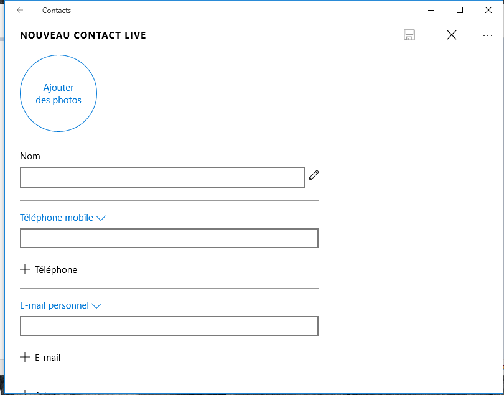The height and width of the screenshot is (395, 504).
Task: Click the Contacts title text
Action: coord(57,11)
